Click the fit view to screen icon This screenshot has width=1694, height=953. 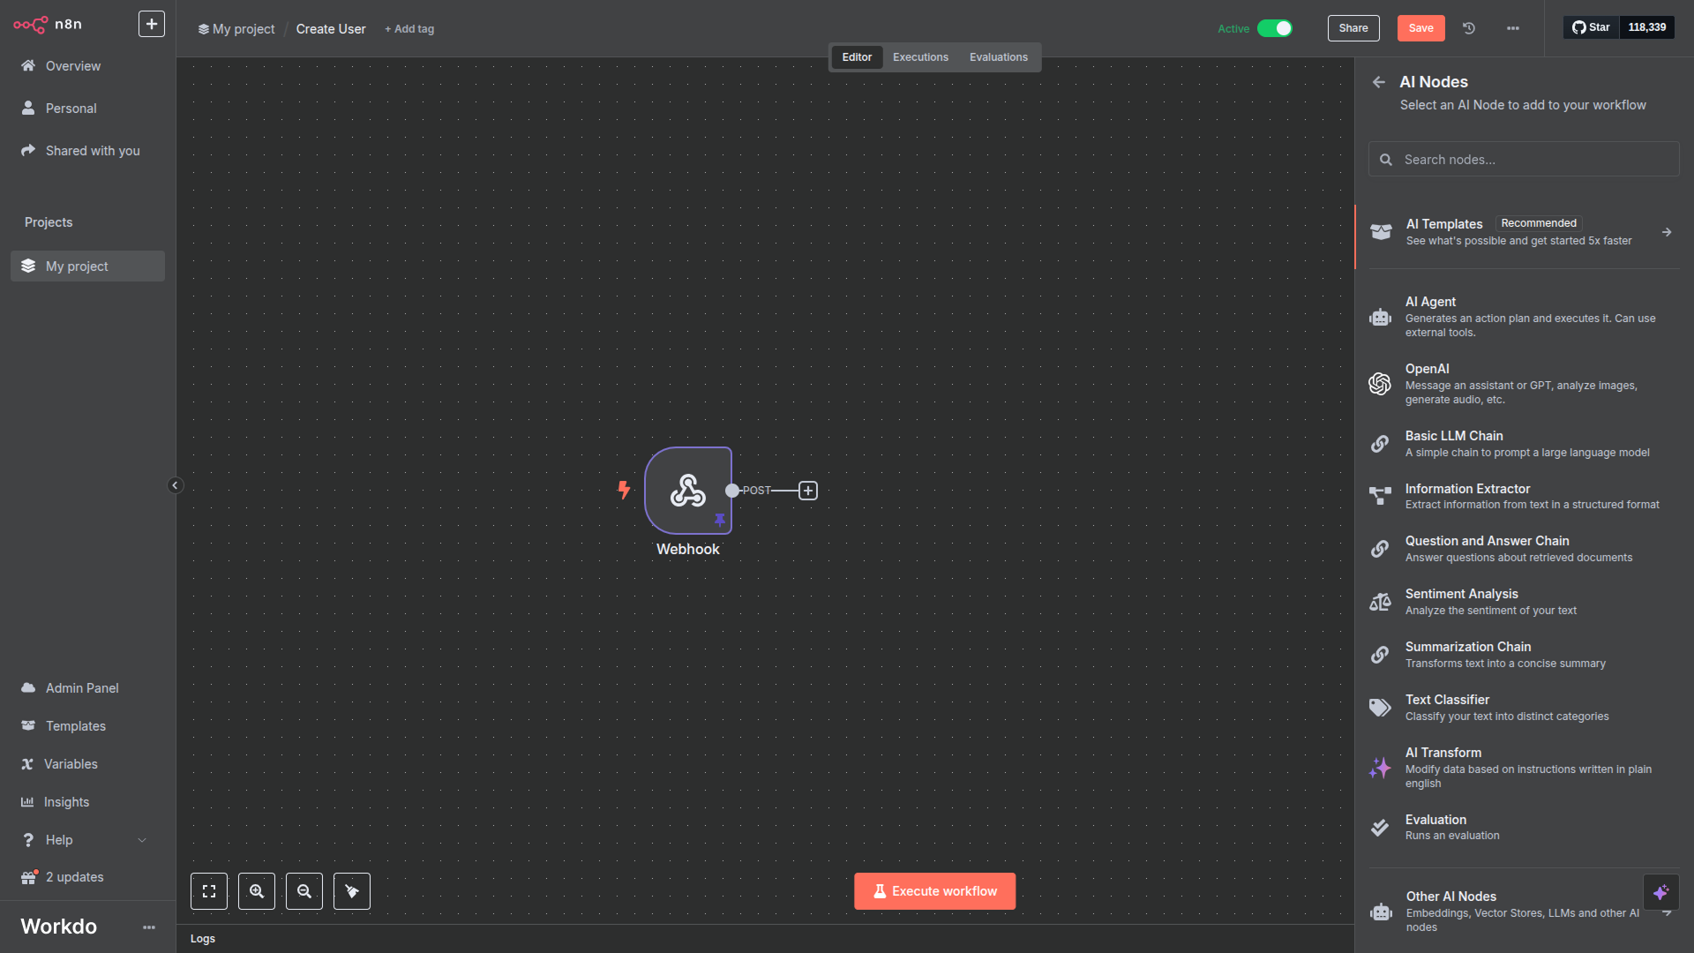209,891
